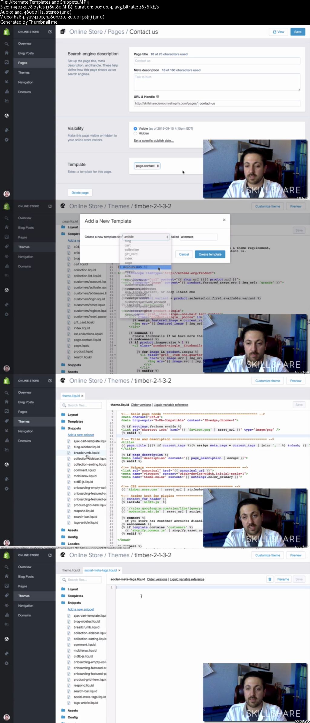Open Orders checkbox icon on Contact us screen
This screenshot has height=723, width=310.
pyautogui.click(x=6, y=62)
